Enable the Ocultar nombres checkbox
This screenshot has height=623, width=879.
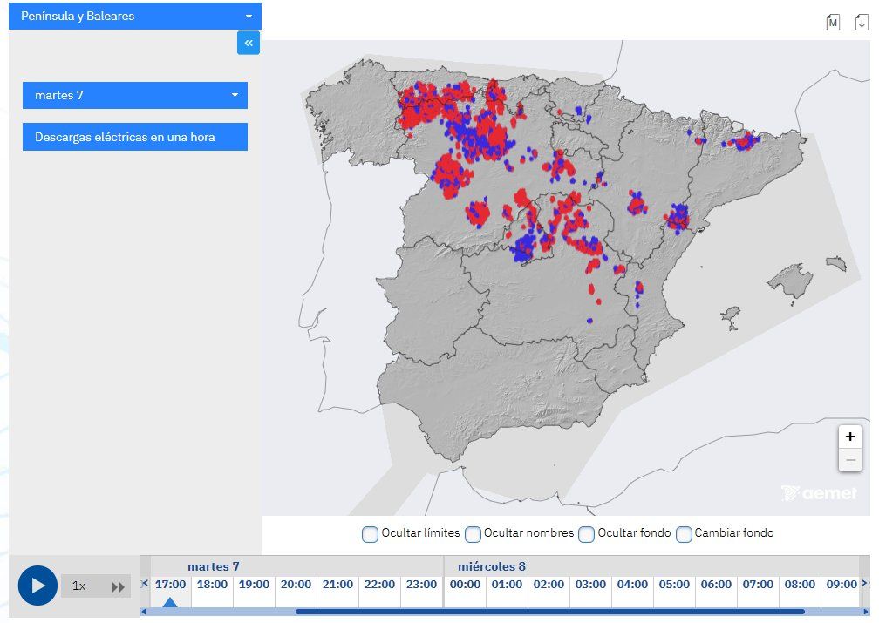tap(473, 534)
